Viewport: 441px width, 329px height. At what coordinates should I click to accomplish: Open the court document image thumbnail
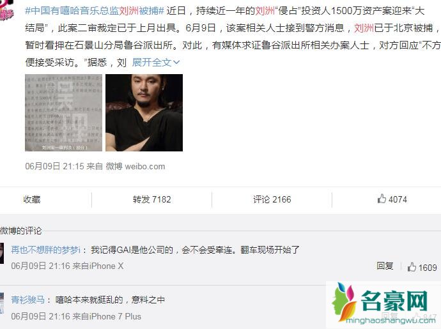[x=63, y=113]
